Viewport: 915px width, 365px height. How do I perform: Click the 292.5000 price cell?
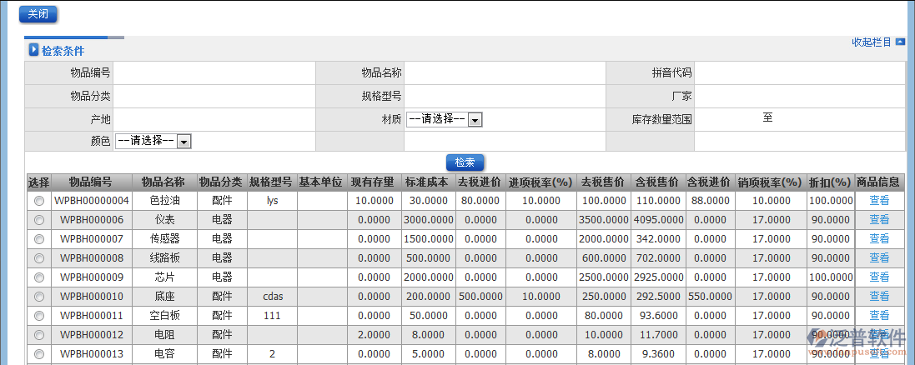click(657, 296)
